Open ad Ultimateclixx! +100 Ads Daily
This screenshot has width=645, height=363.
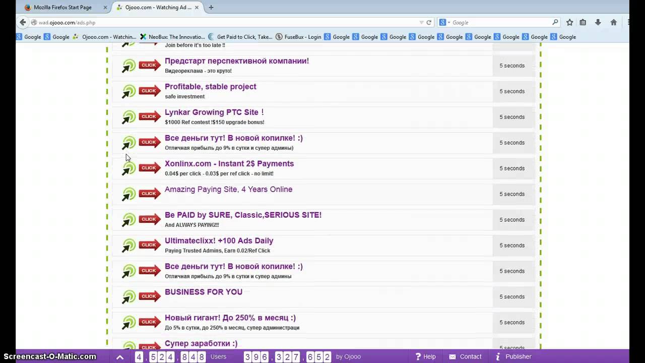219,241
